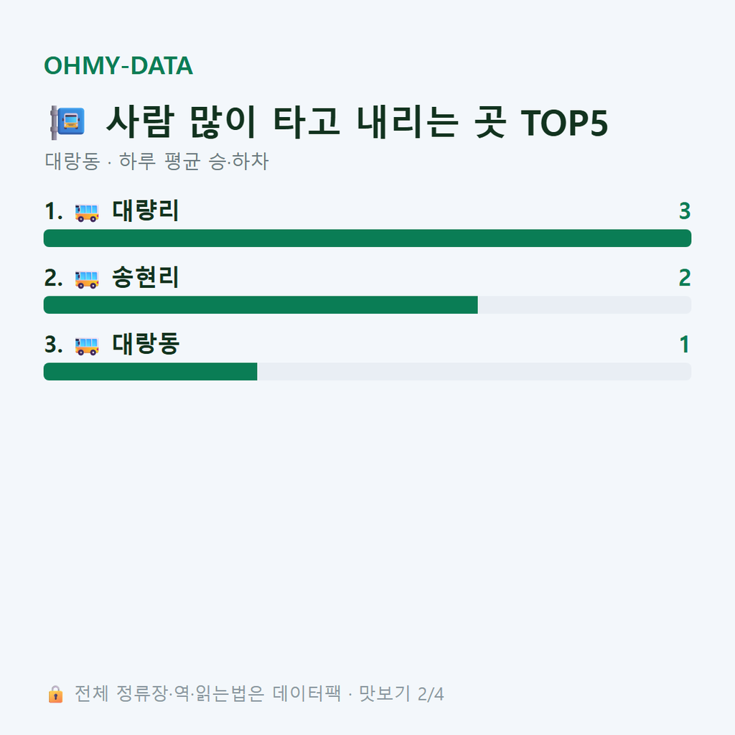Viewport: 735px width, 735px height.
Task: Click the 송현리 progress bar
Action: (367, 304)
